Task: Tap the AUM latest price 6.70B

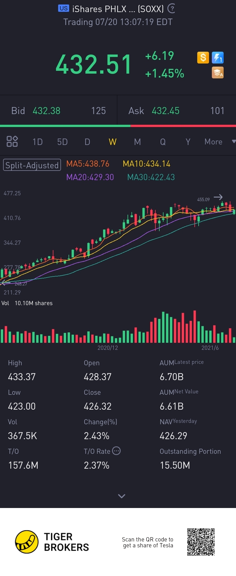Action: click(x=171, y=377)
